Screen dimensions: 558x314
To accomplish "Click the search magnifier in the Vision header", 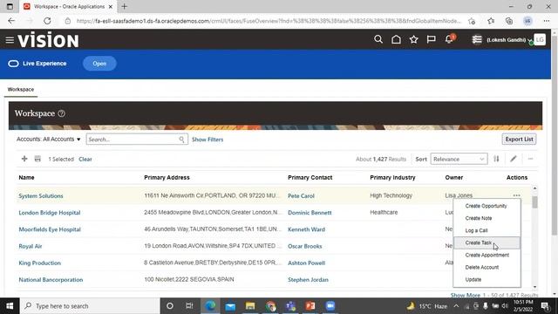I will (x=378, y=39).
